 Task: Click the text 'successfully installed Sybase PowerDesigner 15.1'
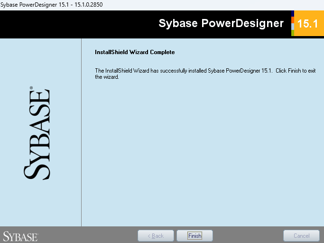coord(215,71)
